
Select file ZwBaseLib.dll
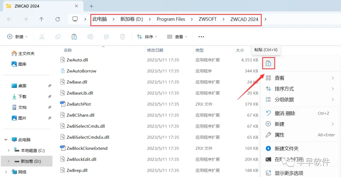coord(80,93)
